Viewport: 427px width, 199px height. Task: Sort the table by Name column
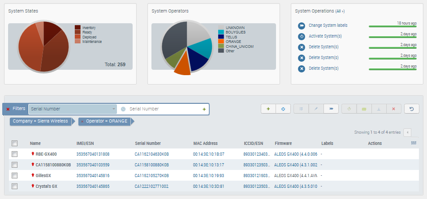coord(35,144)
